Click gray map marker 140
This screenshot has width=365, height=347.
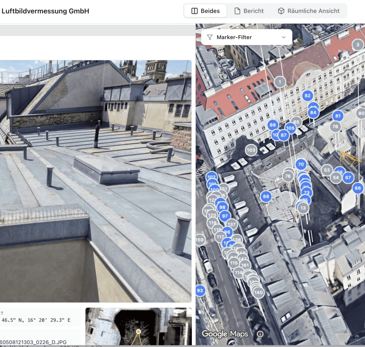pyautogui.click(x=258, y=292)
